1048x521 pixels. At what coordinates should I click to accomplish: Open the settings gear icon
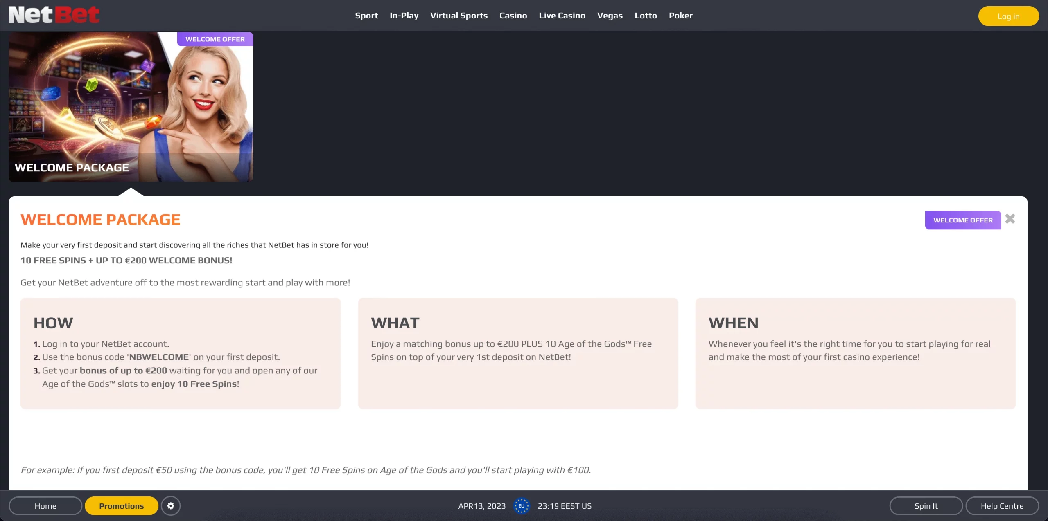coord(171,506)
